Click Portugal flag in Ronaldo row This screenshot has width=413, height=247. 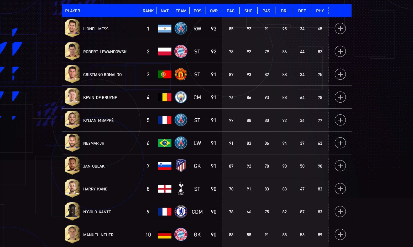point(165,74)
